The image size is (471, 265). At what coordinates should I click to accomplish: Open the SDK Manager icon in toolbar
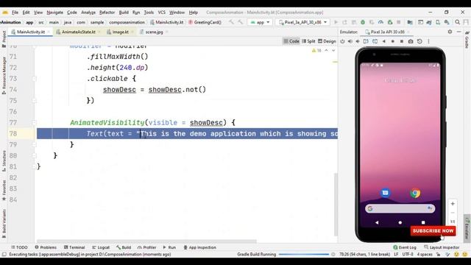point(447,22)
